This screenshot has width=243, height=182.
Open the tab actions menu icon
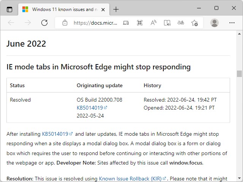(x=9, y=9)
